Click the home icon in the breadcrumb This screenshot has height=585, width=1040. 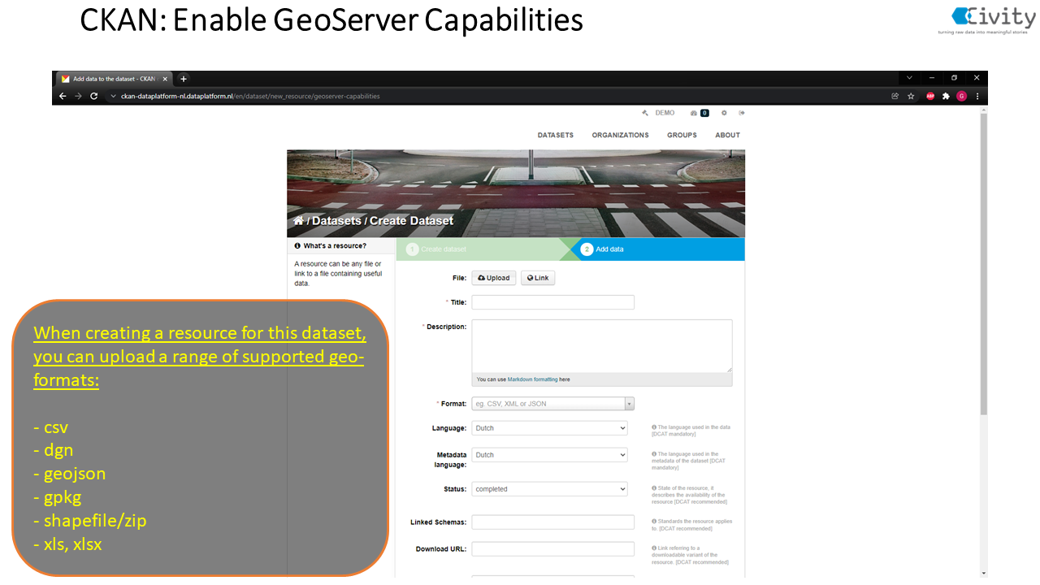tap(298, 220)
